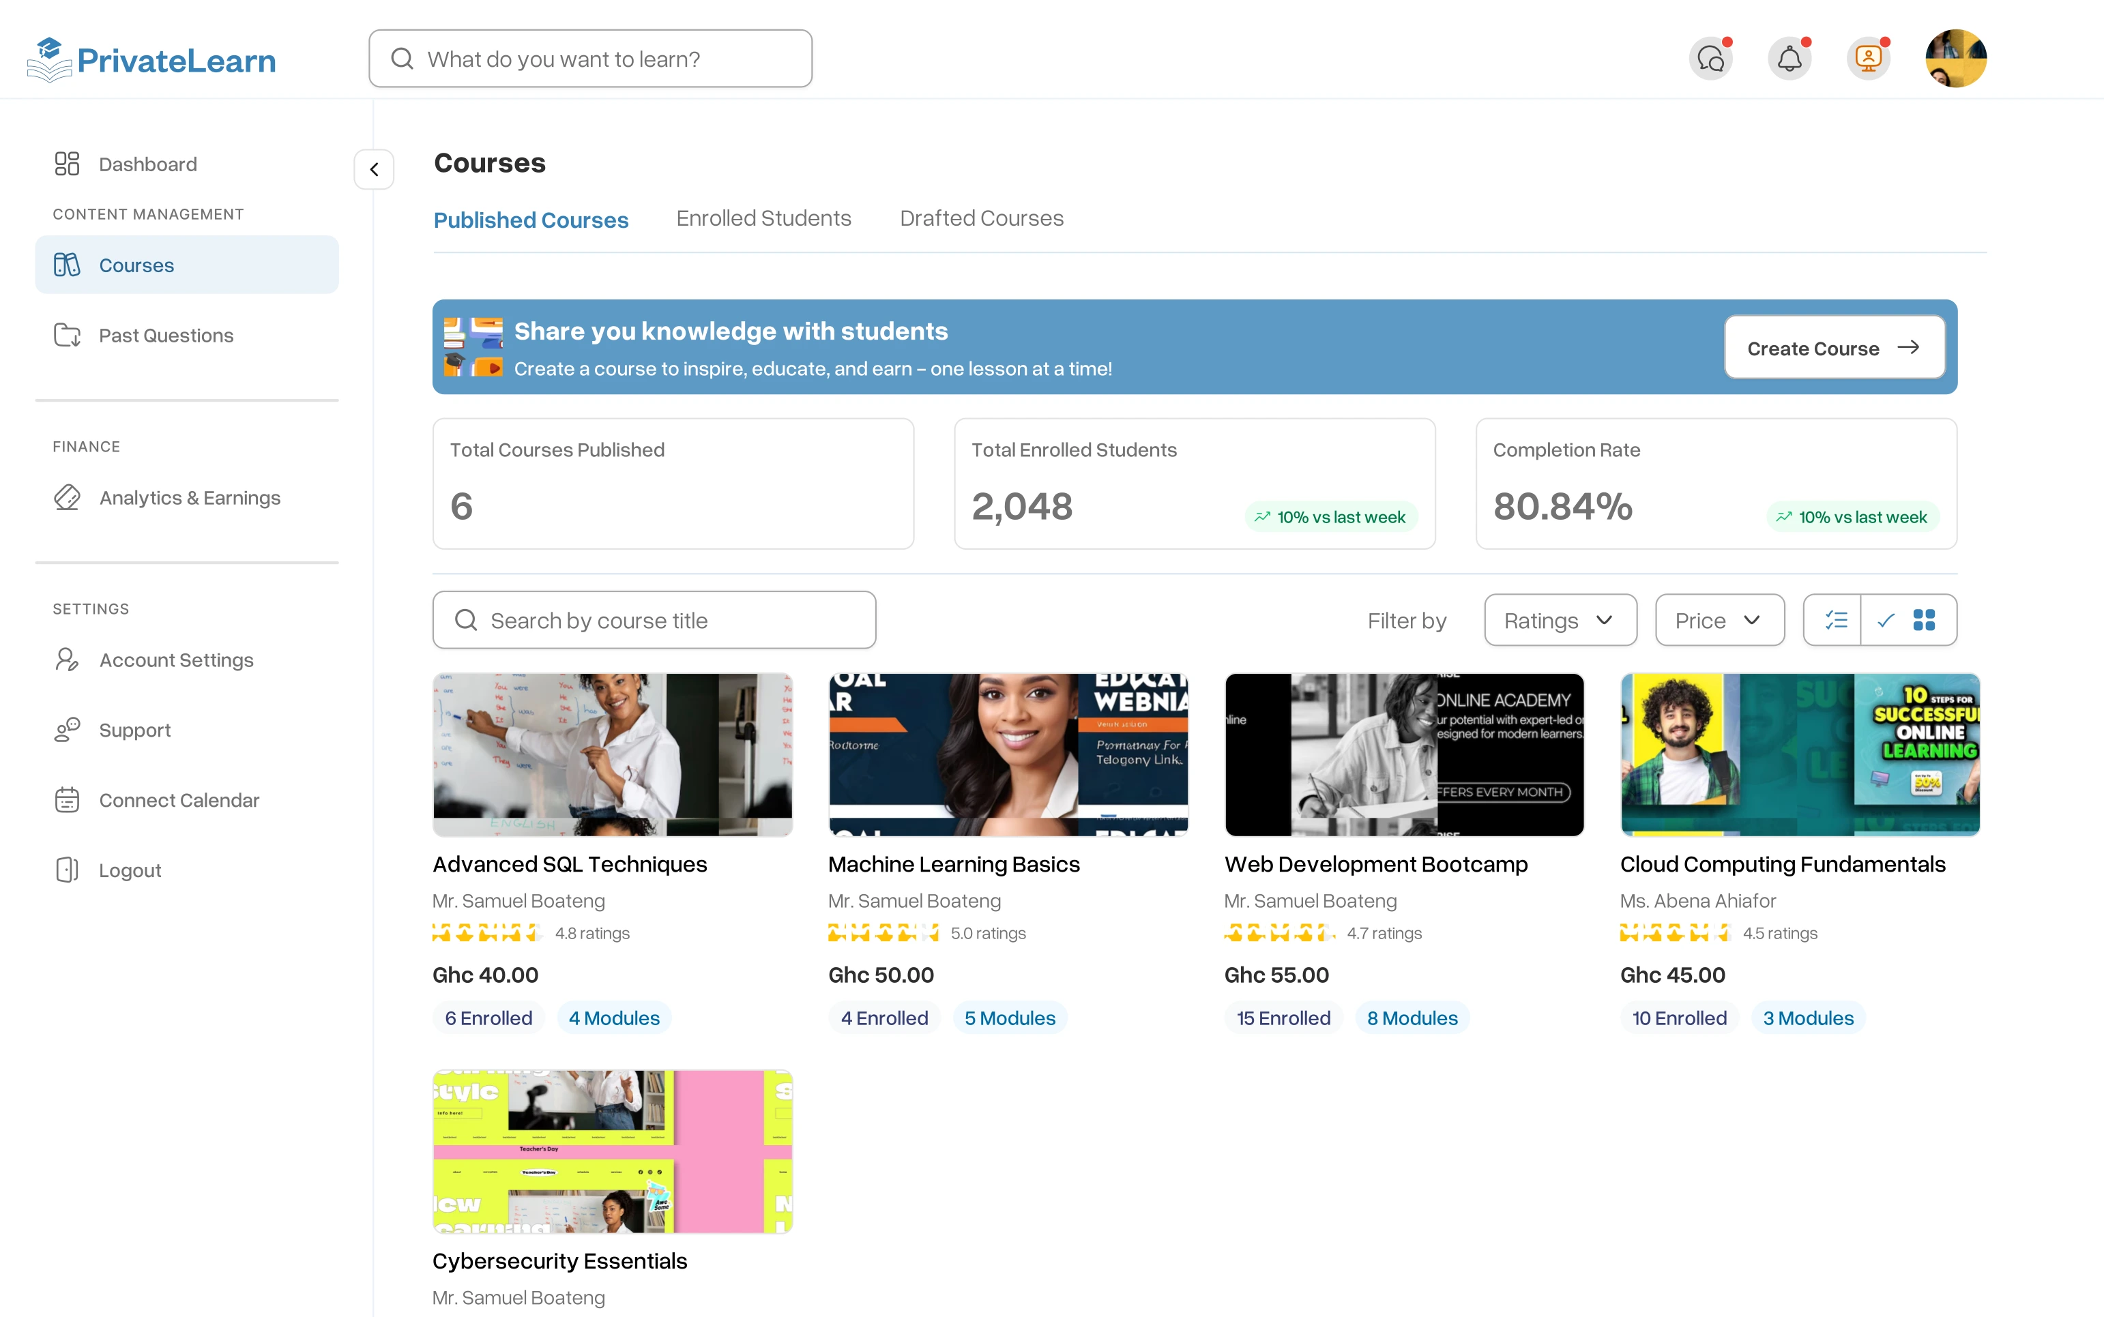Click the Search by course title field
The image size is (2104, 1317).
[654, 620]
